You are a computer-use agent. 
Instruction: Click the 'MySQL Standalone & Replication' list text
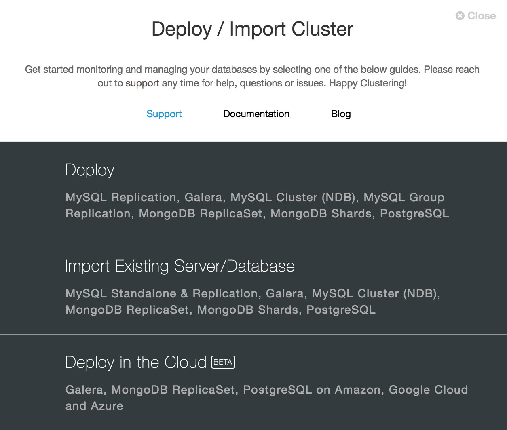click(253, 301)
